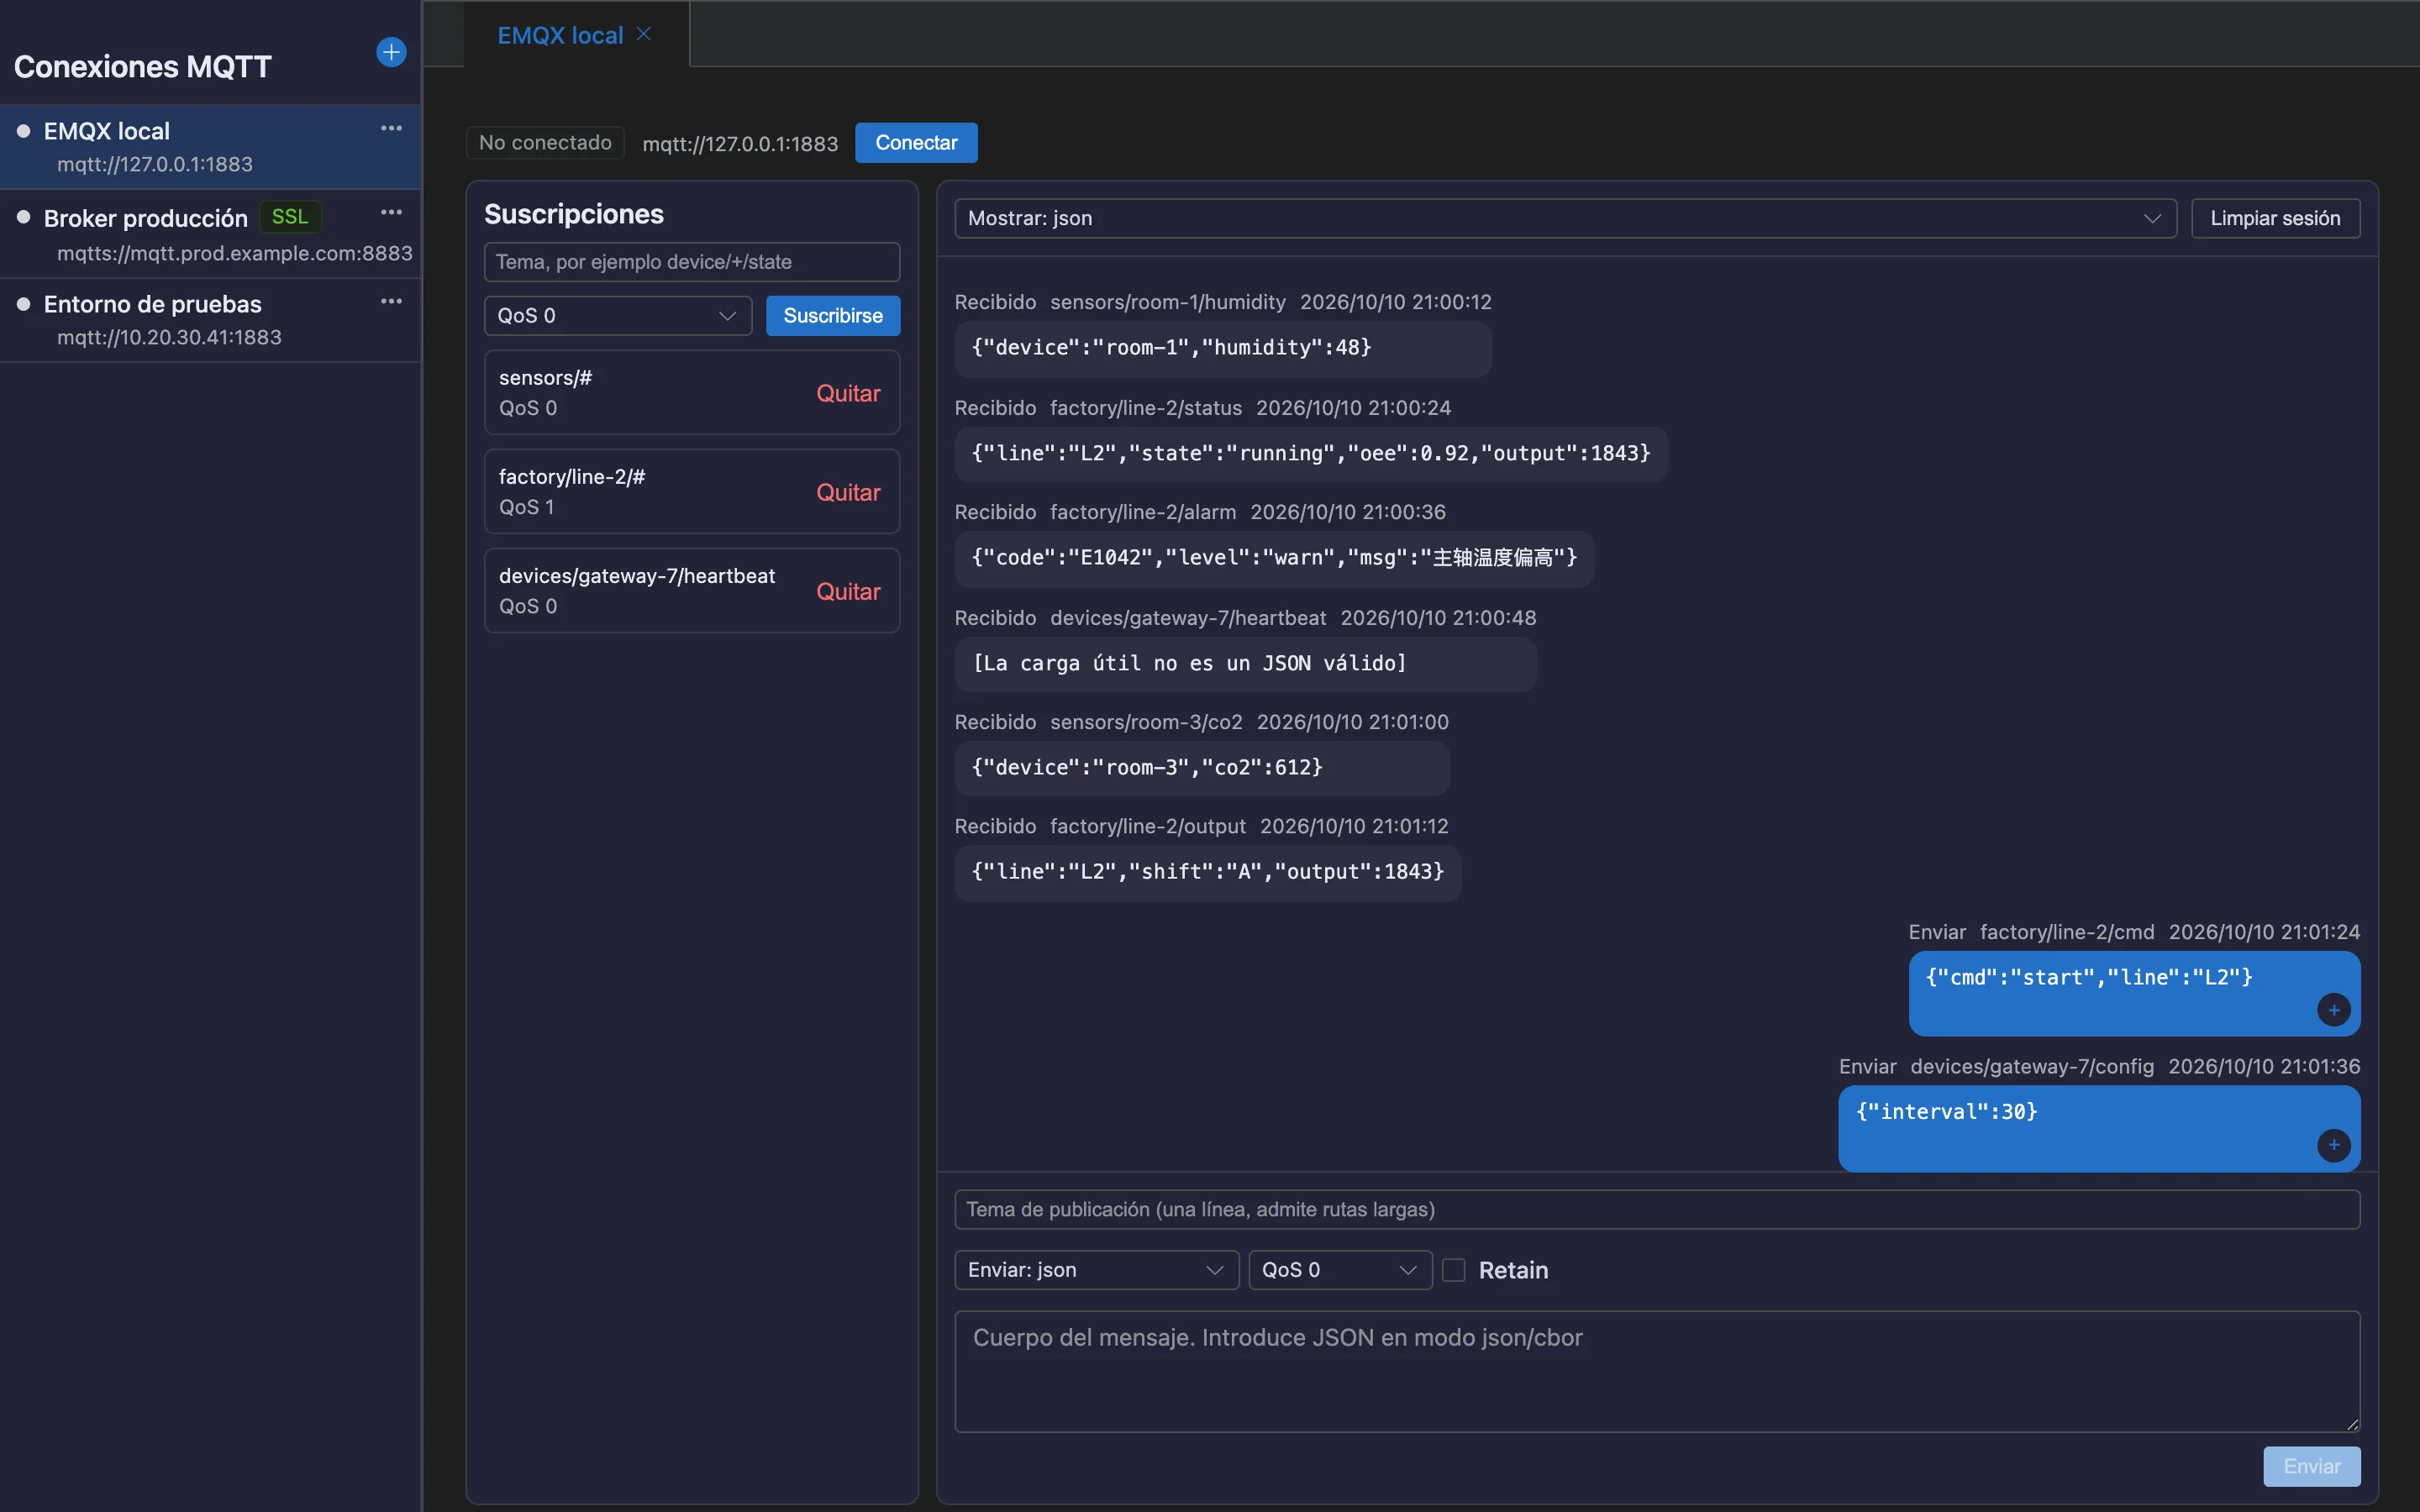Select Broker producción connection
The image size is (2420, 1512).
tap(210, 234)
